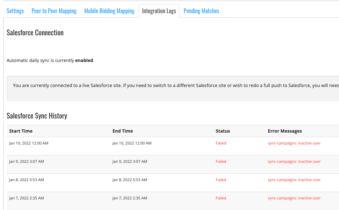Click the automatic daily sync enabled text
The image size is (339, 210).
pos(50,60)
